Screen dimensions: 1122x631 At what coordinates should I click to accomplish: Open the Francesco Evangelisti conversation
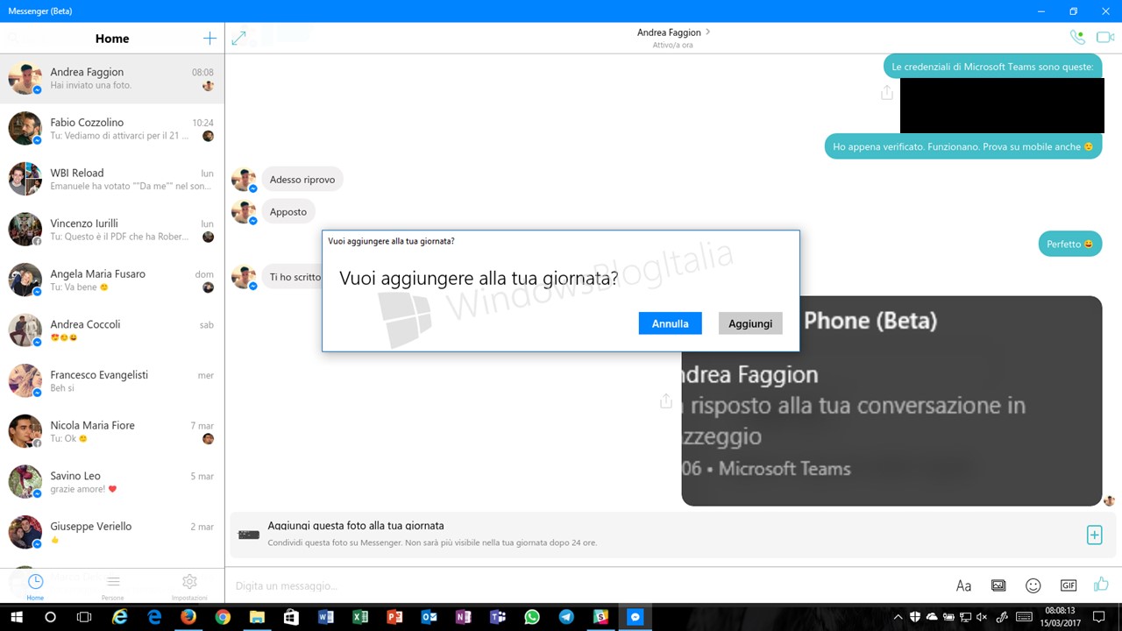click(112, 380)
